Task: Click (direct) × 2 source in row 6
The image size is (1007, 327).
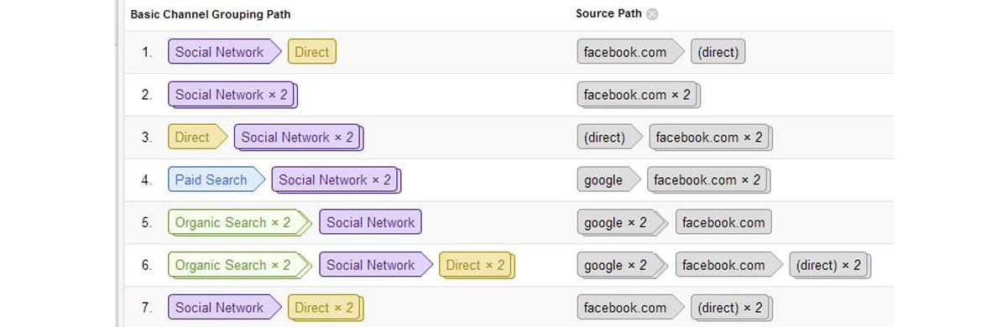Action: pyautogui.click(x=830, y=266)
